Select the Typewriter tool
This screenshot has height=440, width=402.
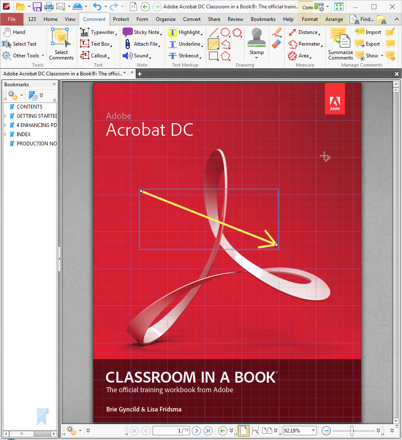[x=98, y=32]
